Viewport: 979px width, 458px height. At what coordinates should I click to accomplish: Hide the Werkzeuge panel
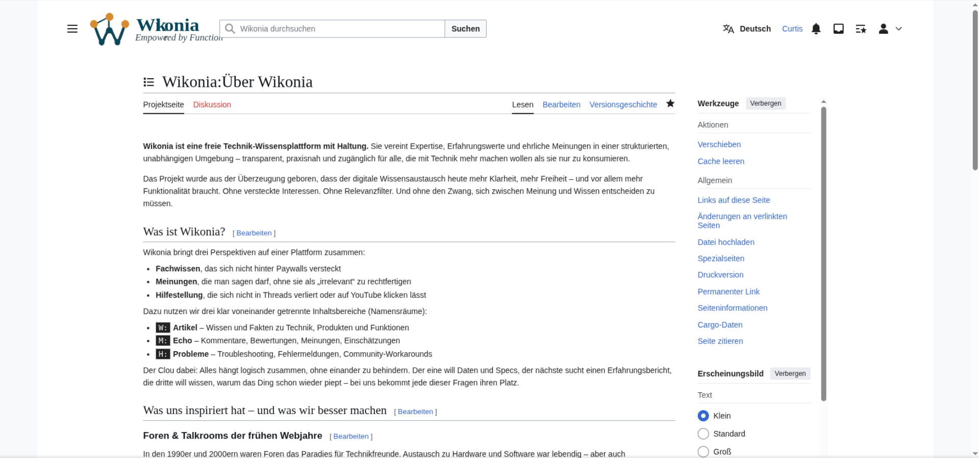click(765, 104)
